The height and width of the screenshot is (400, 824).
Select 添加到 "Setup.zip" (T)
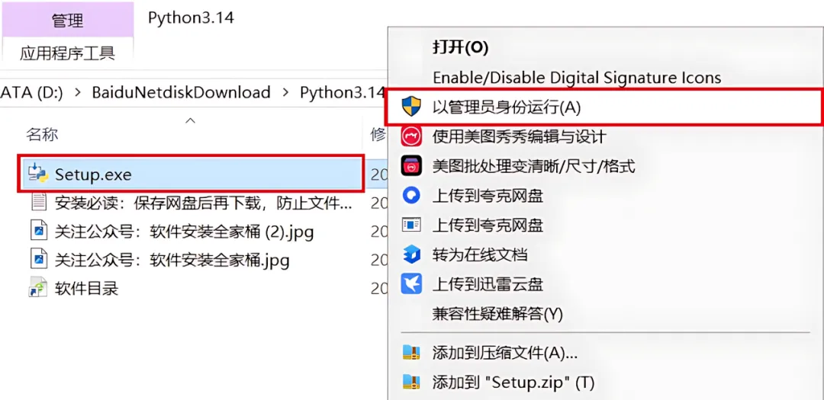[x=513, y=382]
